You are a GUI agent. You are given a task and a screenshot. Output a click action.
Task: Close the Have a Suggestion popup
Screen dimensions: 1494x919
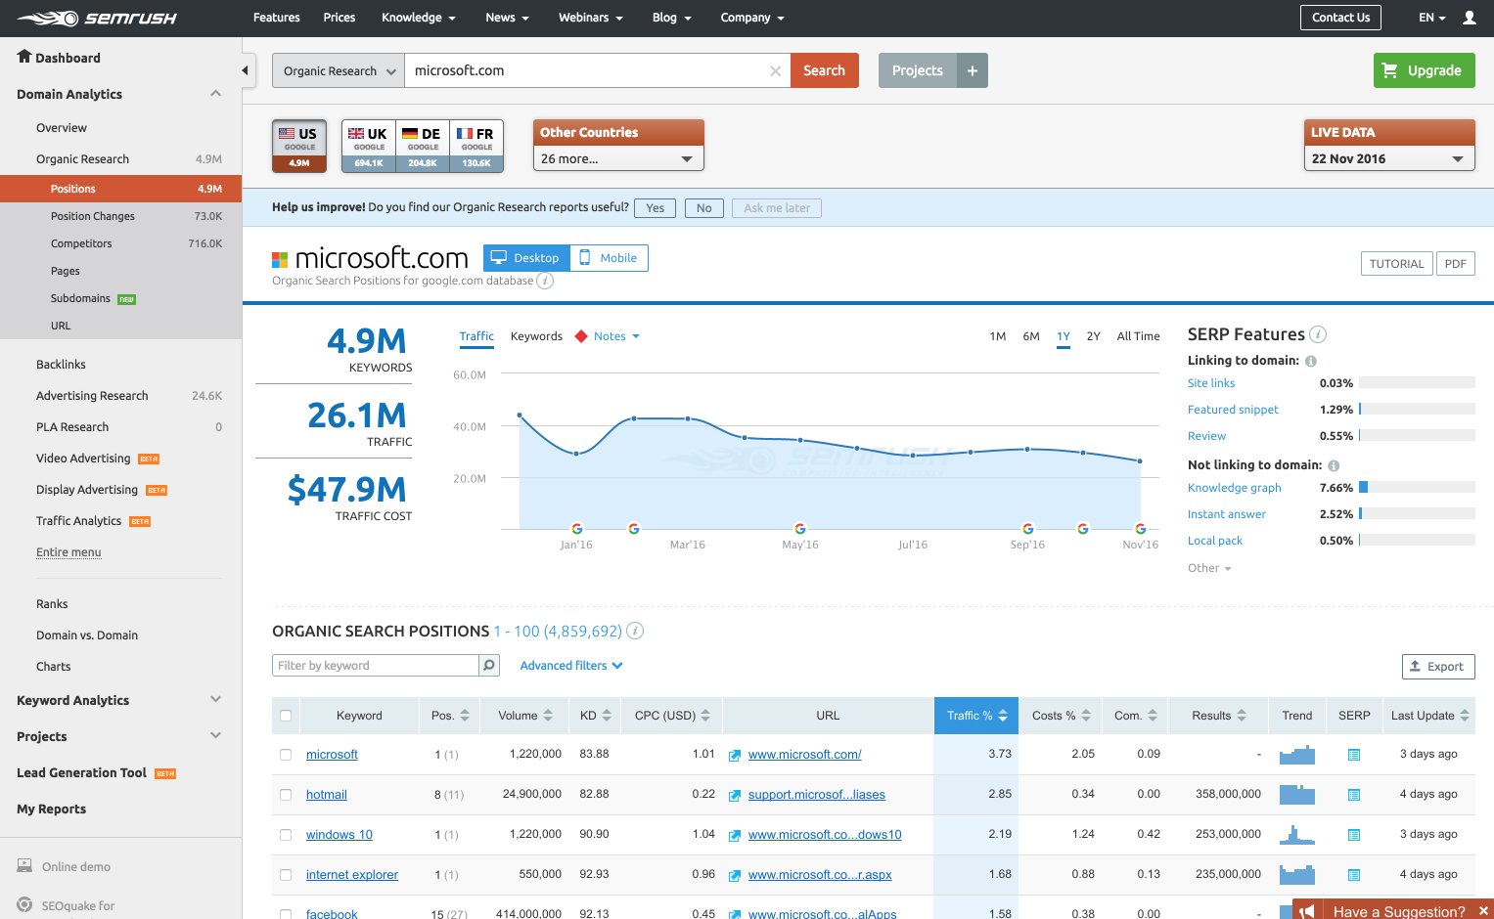coord(1483,911)
